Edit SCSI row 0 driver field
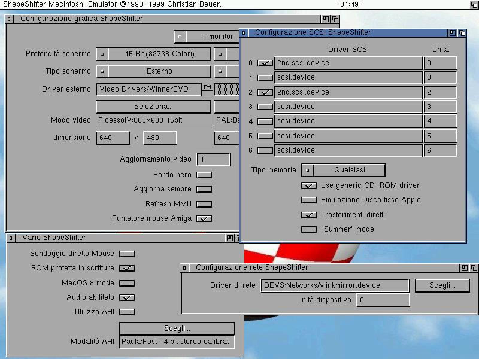479x359 pixels. [x=348, y=63]
